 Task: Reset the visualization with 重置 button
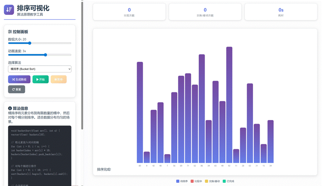(x=17, y=89)
